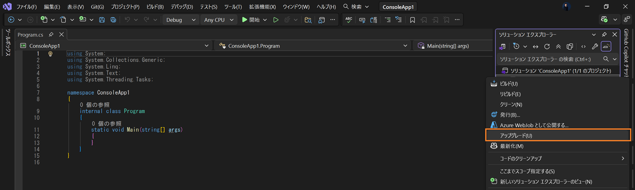This screenshot has height=190, width=635.
Task: Toggle auto-hide pin on Solution Explorer panel
Action: pos(604,34)
